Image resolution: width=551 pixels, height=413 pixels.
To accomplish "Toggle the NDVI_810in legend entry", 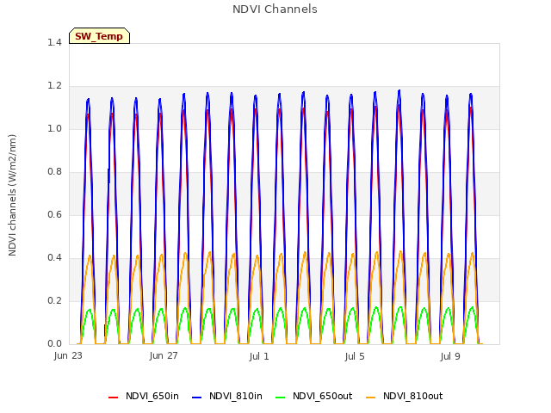I will point(227,396).
